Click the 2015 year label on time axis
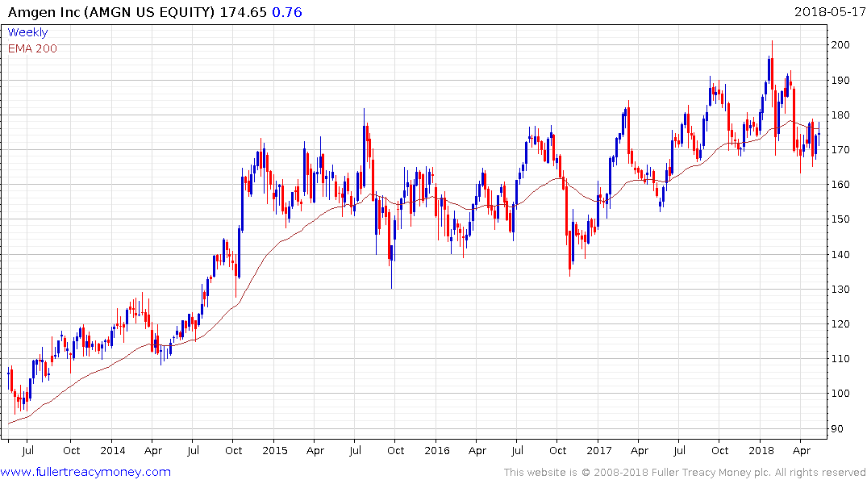This screenshot has height=484, width=867. click(x=275, y=450)
